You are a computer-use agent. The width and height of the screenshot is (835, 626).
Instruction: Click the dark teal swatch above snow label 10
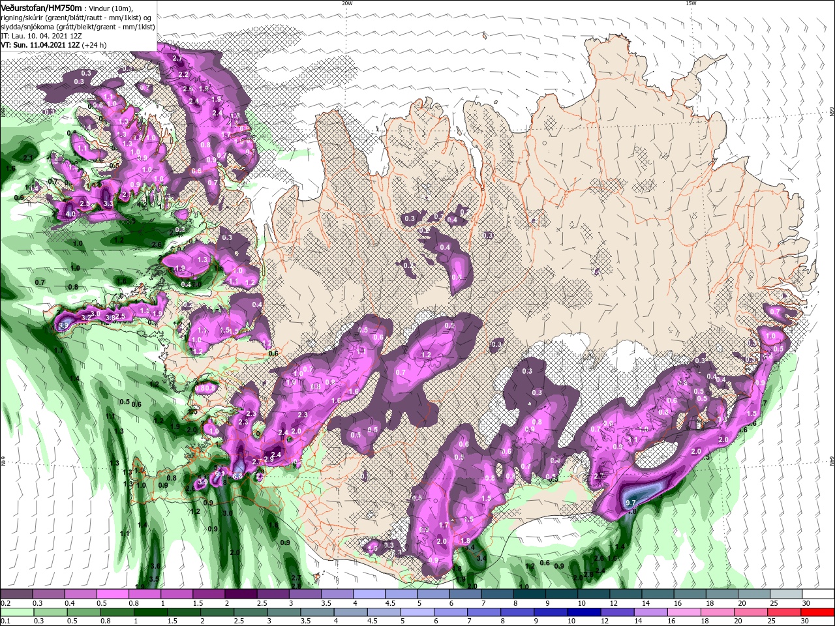(593, 594)
